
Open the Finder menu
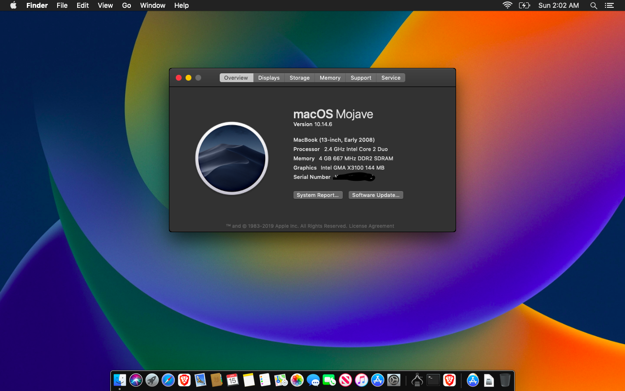click(37, 5)
